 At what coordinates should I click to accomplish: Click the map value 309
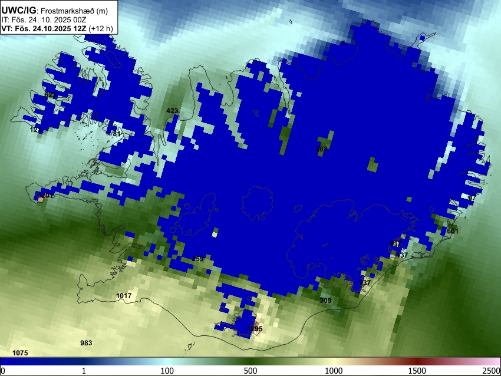tap(325, 301)
